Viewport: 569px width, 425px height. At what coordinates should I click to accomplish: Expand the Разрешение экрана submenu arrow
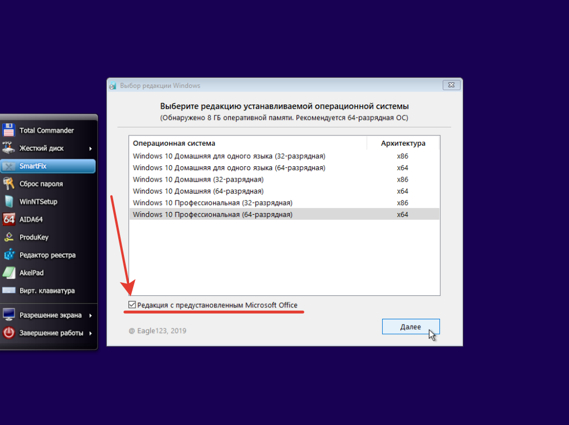point(90,315)
